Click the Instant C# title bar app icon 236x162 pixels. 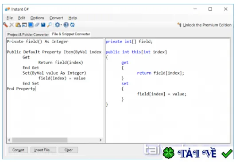pos(7,9)
